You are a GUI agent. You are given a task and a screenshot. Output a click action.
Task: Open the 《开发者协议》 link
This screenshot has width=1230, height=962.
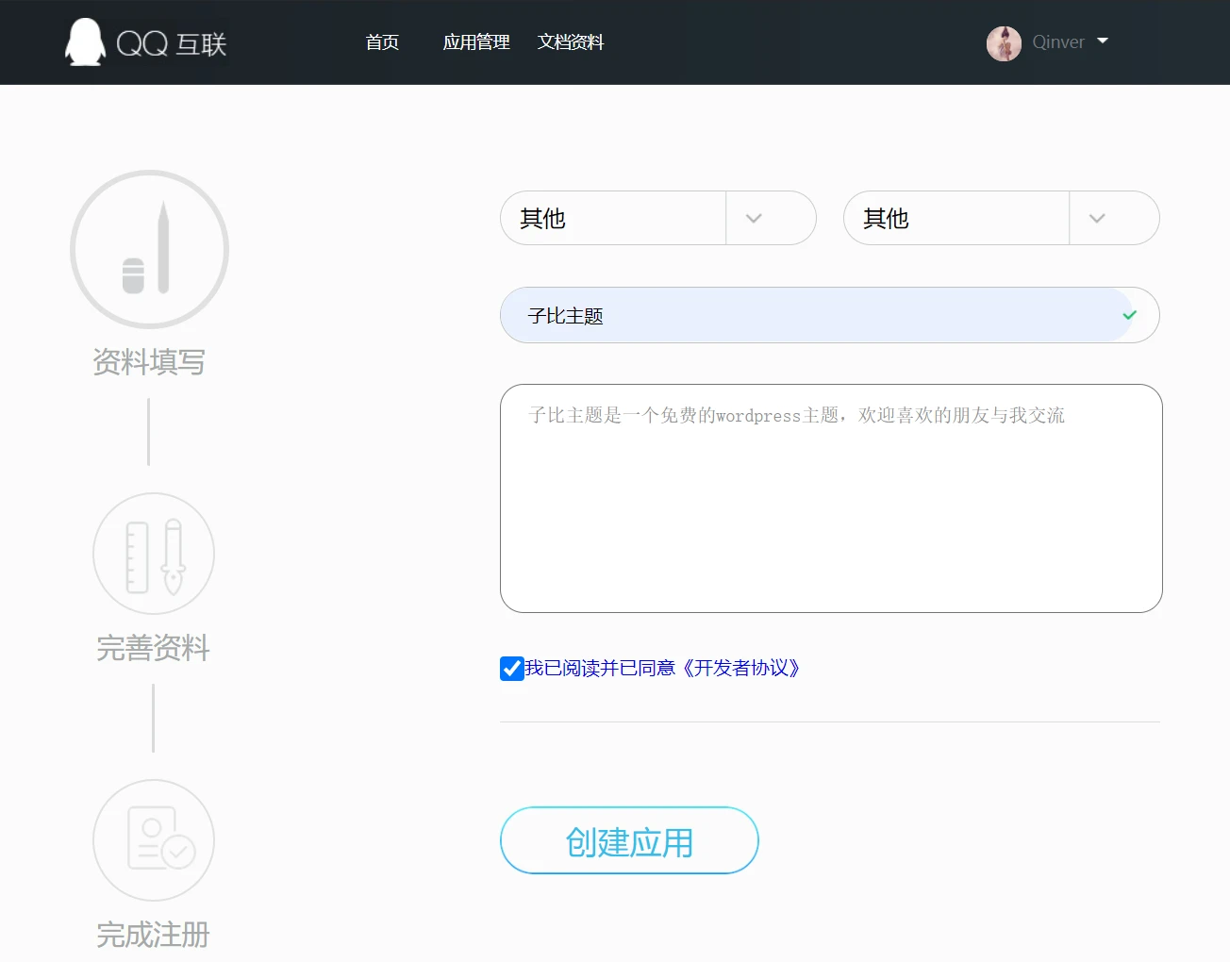pyautogui.click(x=742, y=669)
